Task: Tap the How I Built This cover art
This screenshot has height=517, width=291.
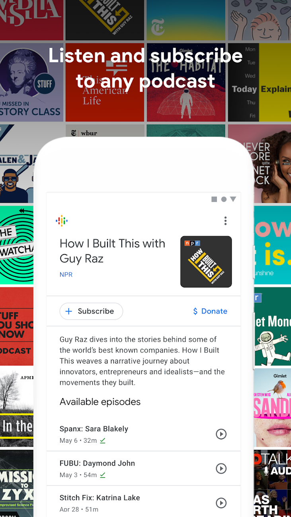Action: (x=206, y=262)
